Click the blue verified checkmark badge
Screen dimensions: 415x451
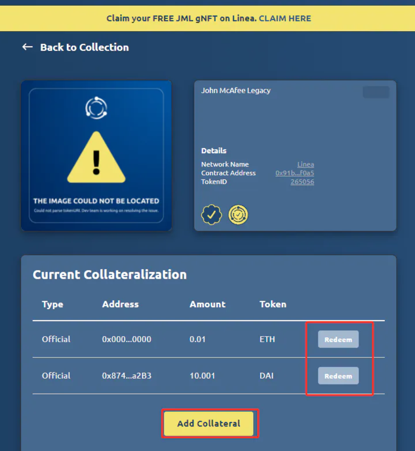211,214
